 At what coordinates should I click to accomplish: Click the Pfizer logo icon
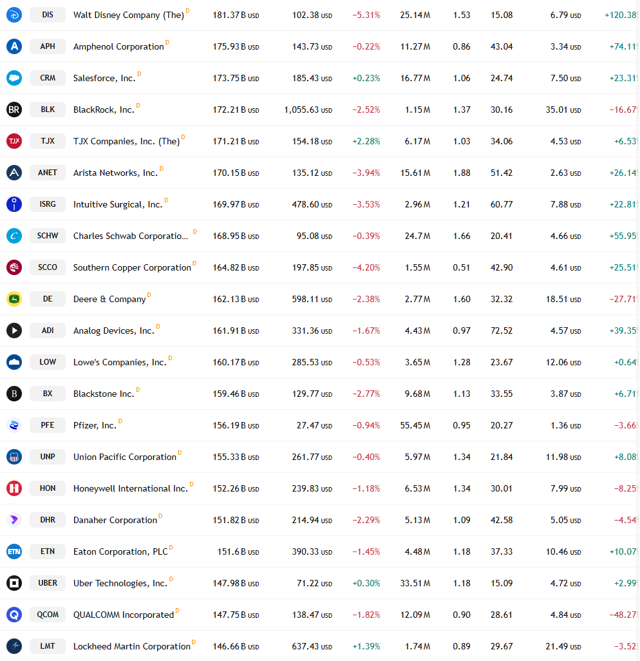(x=14, y=425)
